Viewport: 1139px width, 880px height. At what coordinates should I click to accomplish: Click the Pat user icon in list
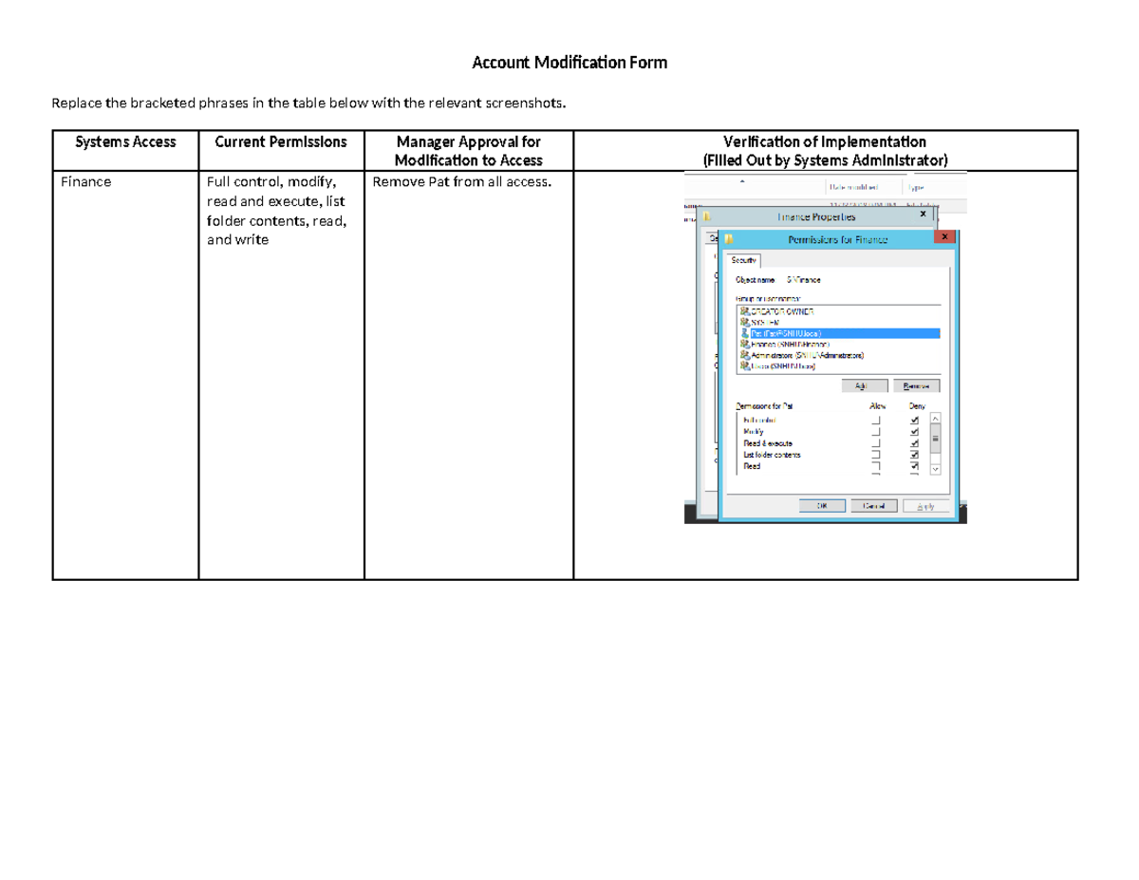point(744,334)
